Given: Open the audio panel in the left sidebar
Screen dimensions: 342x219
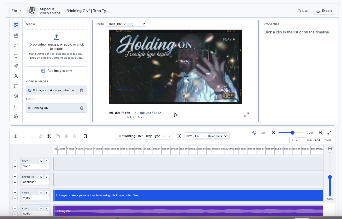Looking at the screenshot, I should pos(16,45).
